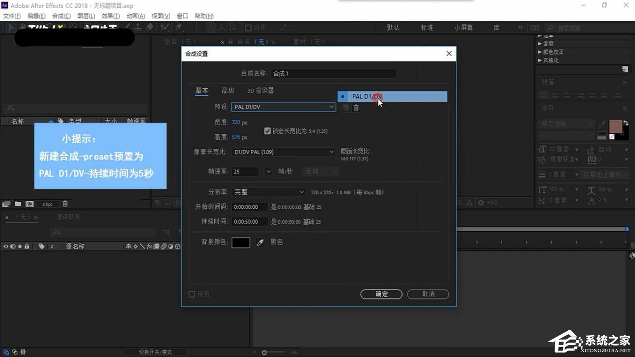Click the composition name input field
Image resolution: width=635 pixels, height=357 pixels.
pyautogui.click(x=333, y=73)
